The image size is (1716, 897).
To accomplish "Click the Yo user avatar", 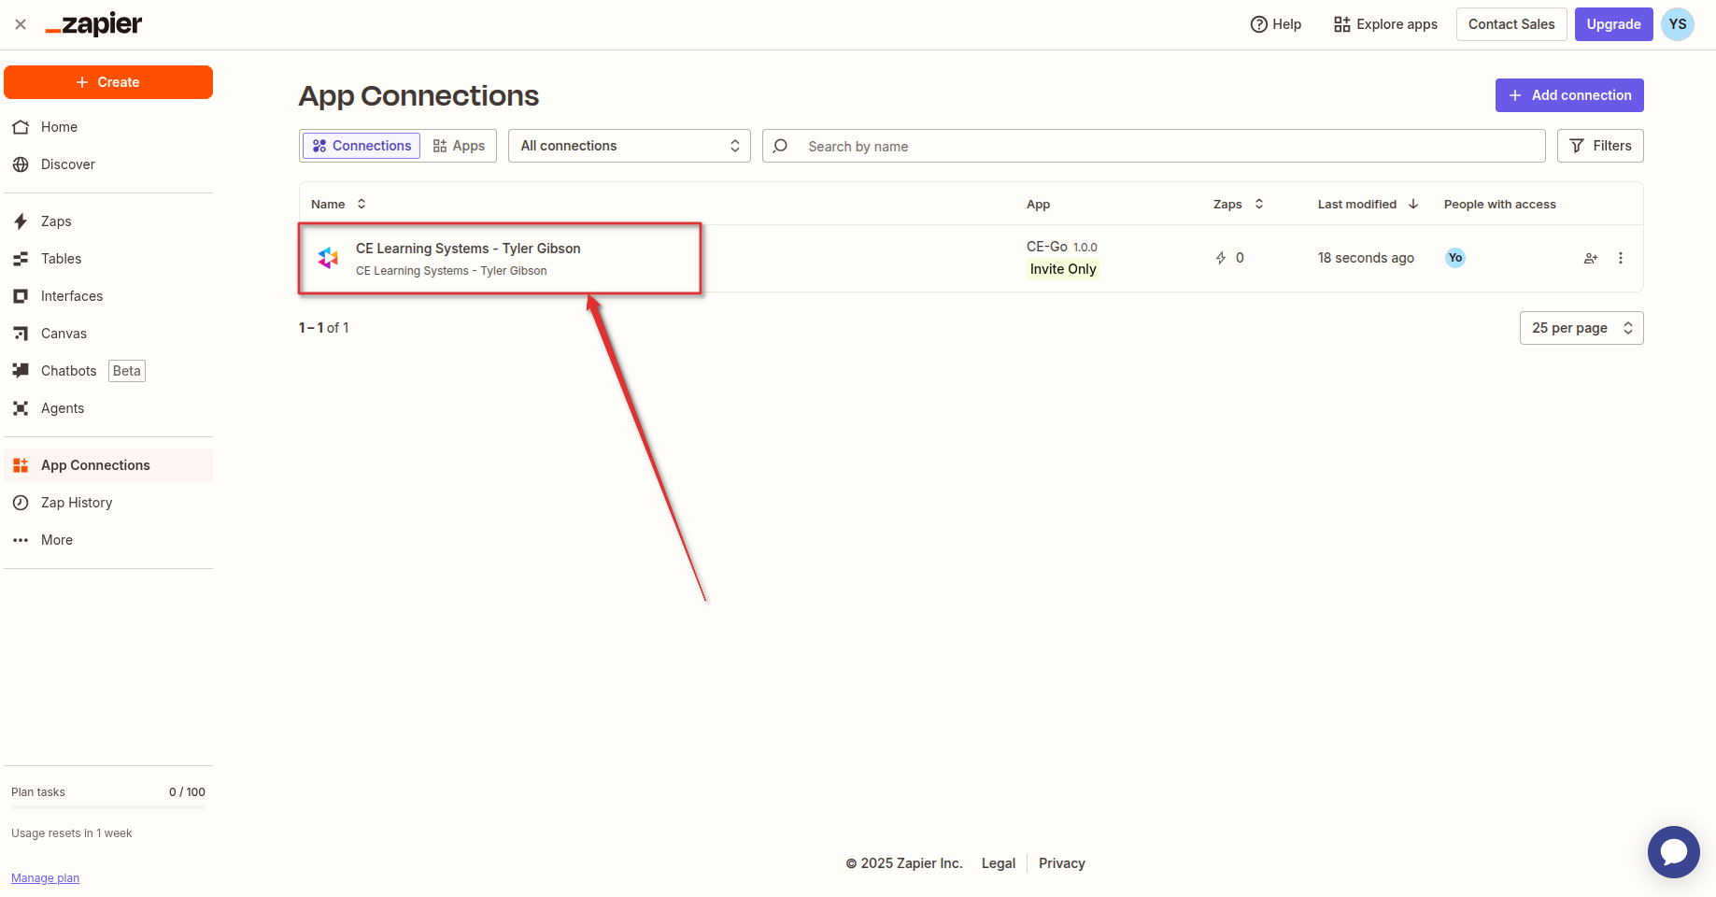I will [1455, 258].
